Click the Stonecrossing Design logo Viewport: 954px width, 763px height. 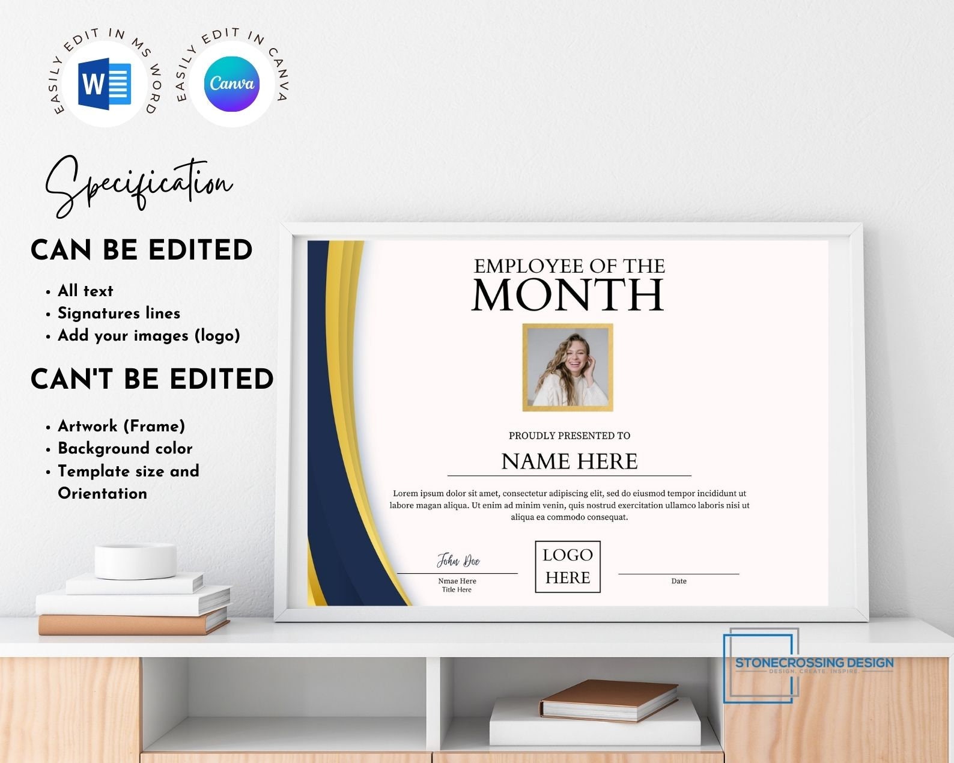click(x=809, y=665)
